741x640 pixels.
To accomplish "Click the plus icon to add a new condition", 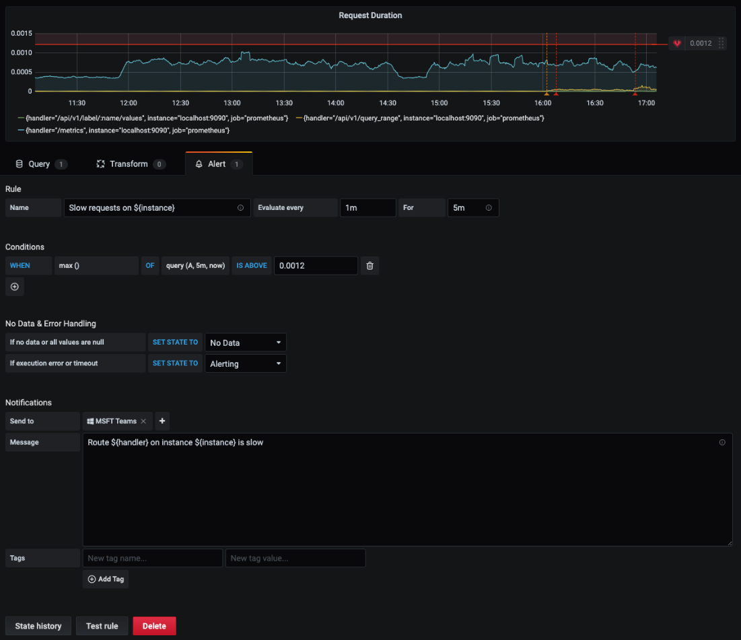I will coord(14,287).
